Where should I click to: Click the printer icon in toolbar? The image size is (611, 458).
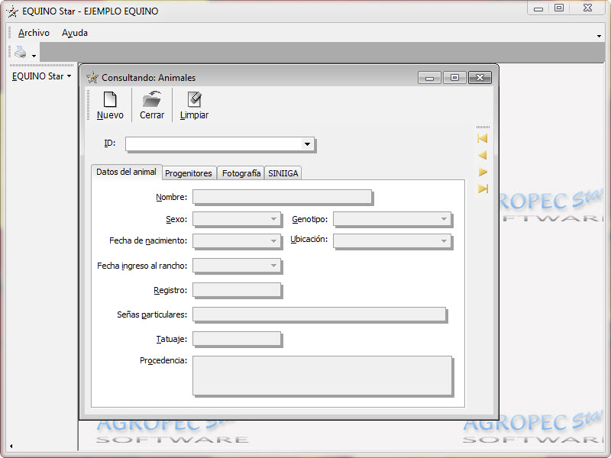(21, 52)
